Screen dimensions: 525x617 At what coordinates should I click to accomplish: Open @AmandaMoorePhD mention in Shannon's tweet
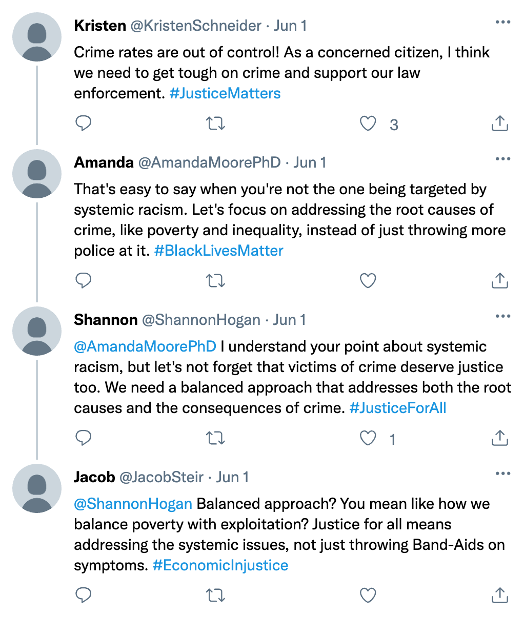point(145,346)
